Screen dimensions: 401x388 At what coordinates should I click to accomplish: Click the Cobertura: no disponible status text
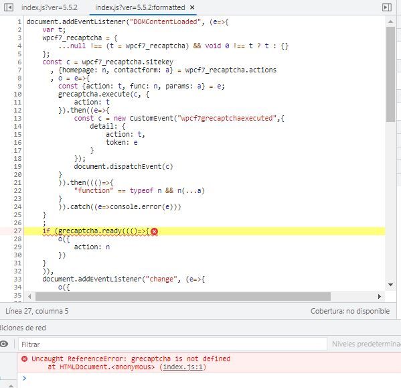click(x=350, y=311)
